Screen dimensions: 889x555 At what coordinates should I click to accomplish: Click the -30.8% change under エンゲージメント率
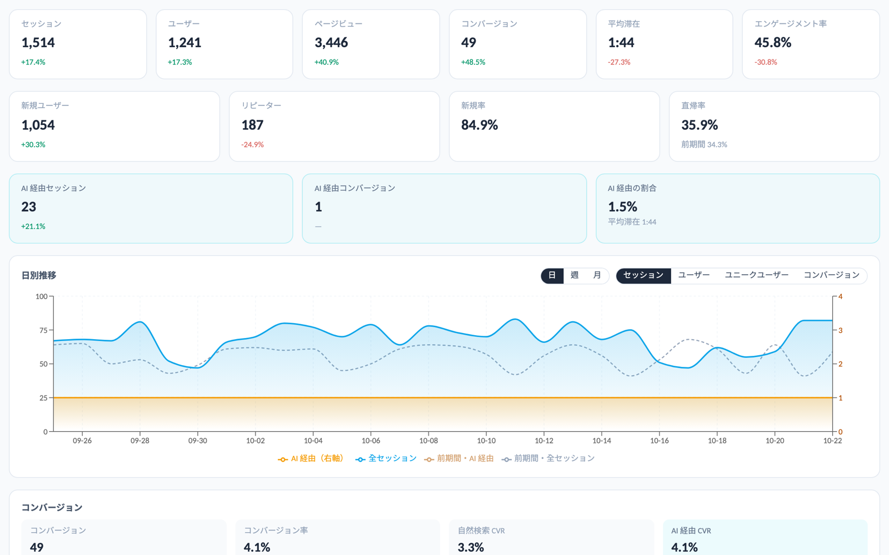coord(766,62)
